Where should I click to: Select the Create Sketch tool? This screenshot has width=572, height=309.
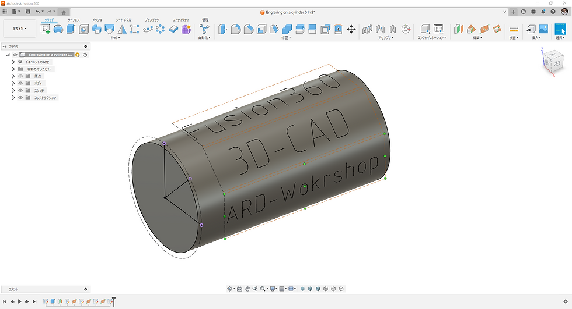(46, 30)
